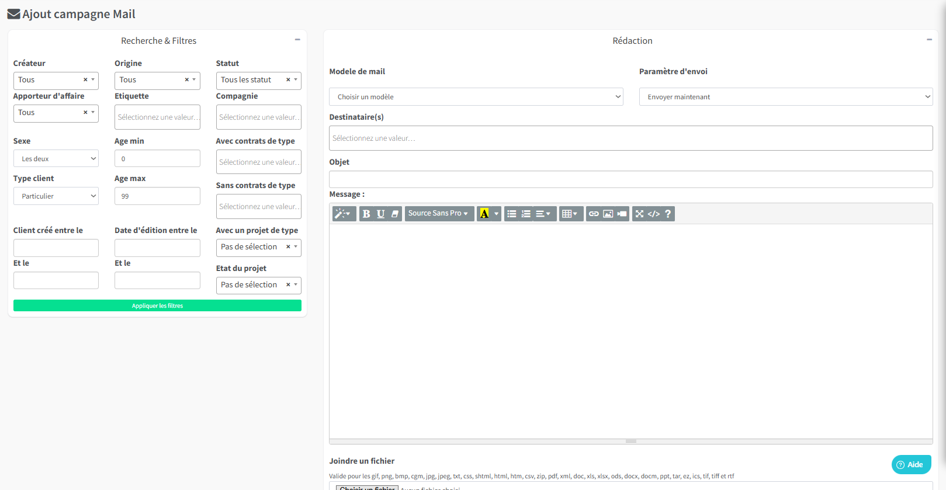The width and height of the screenshot is (946, 490).
Task: Click the 'Appliquer les filtres' button
Action: pyautogui.click(x=157, y=305)
